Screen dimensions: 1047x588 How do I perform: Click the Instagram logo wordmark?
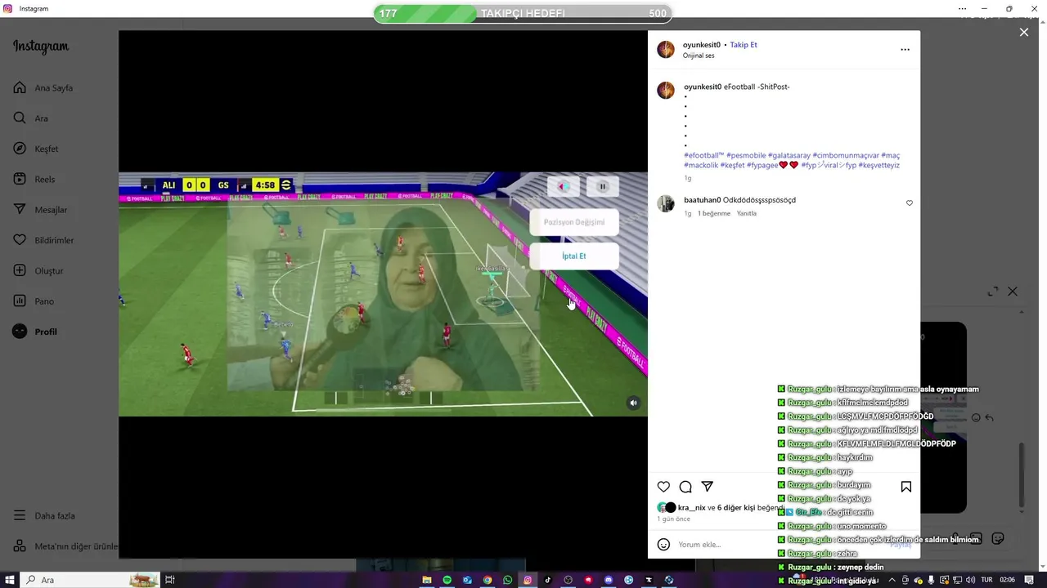tap(41, 47)
